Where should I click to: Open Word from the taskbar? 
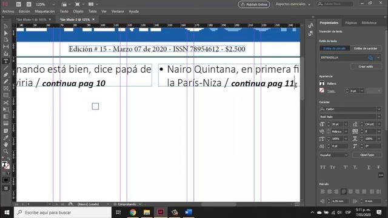(189, 213)
